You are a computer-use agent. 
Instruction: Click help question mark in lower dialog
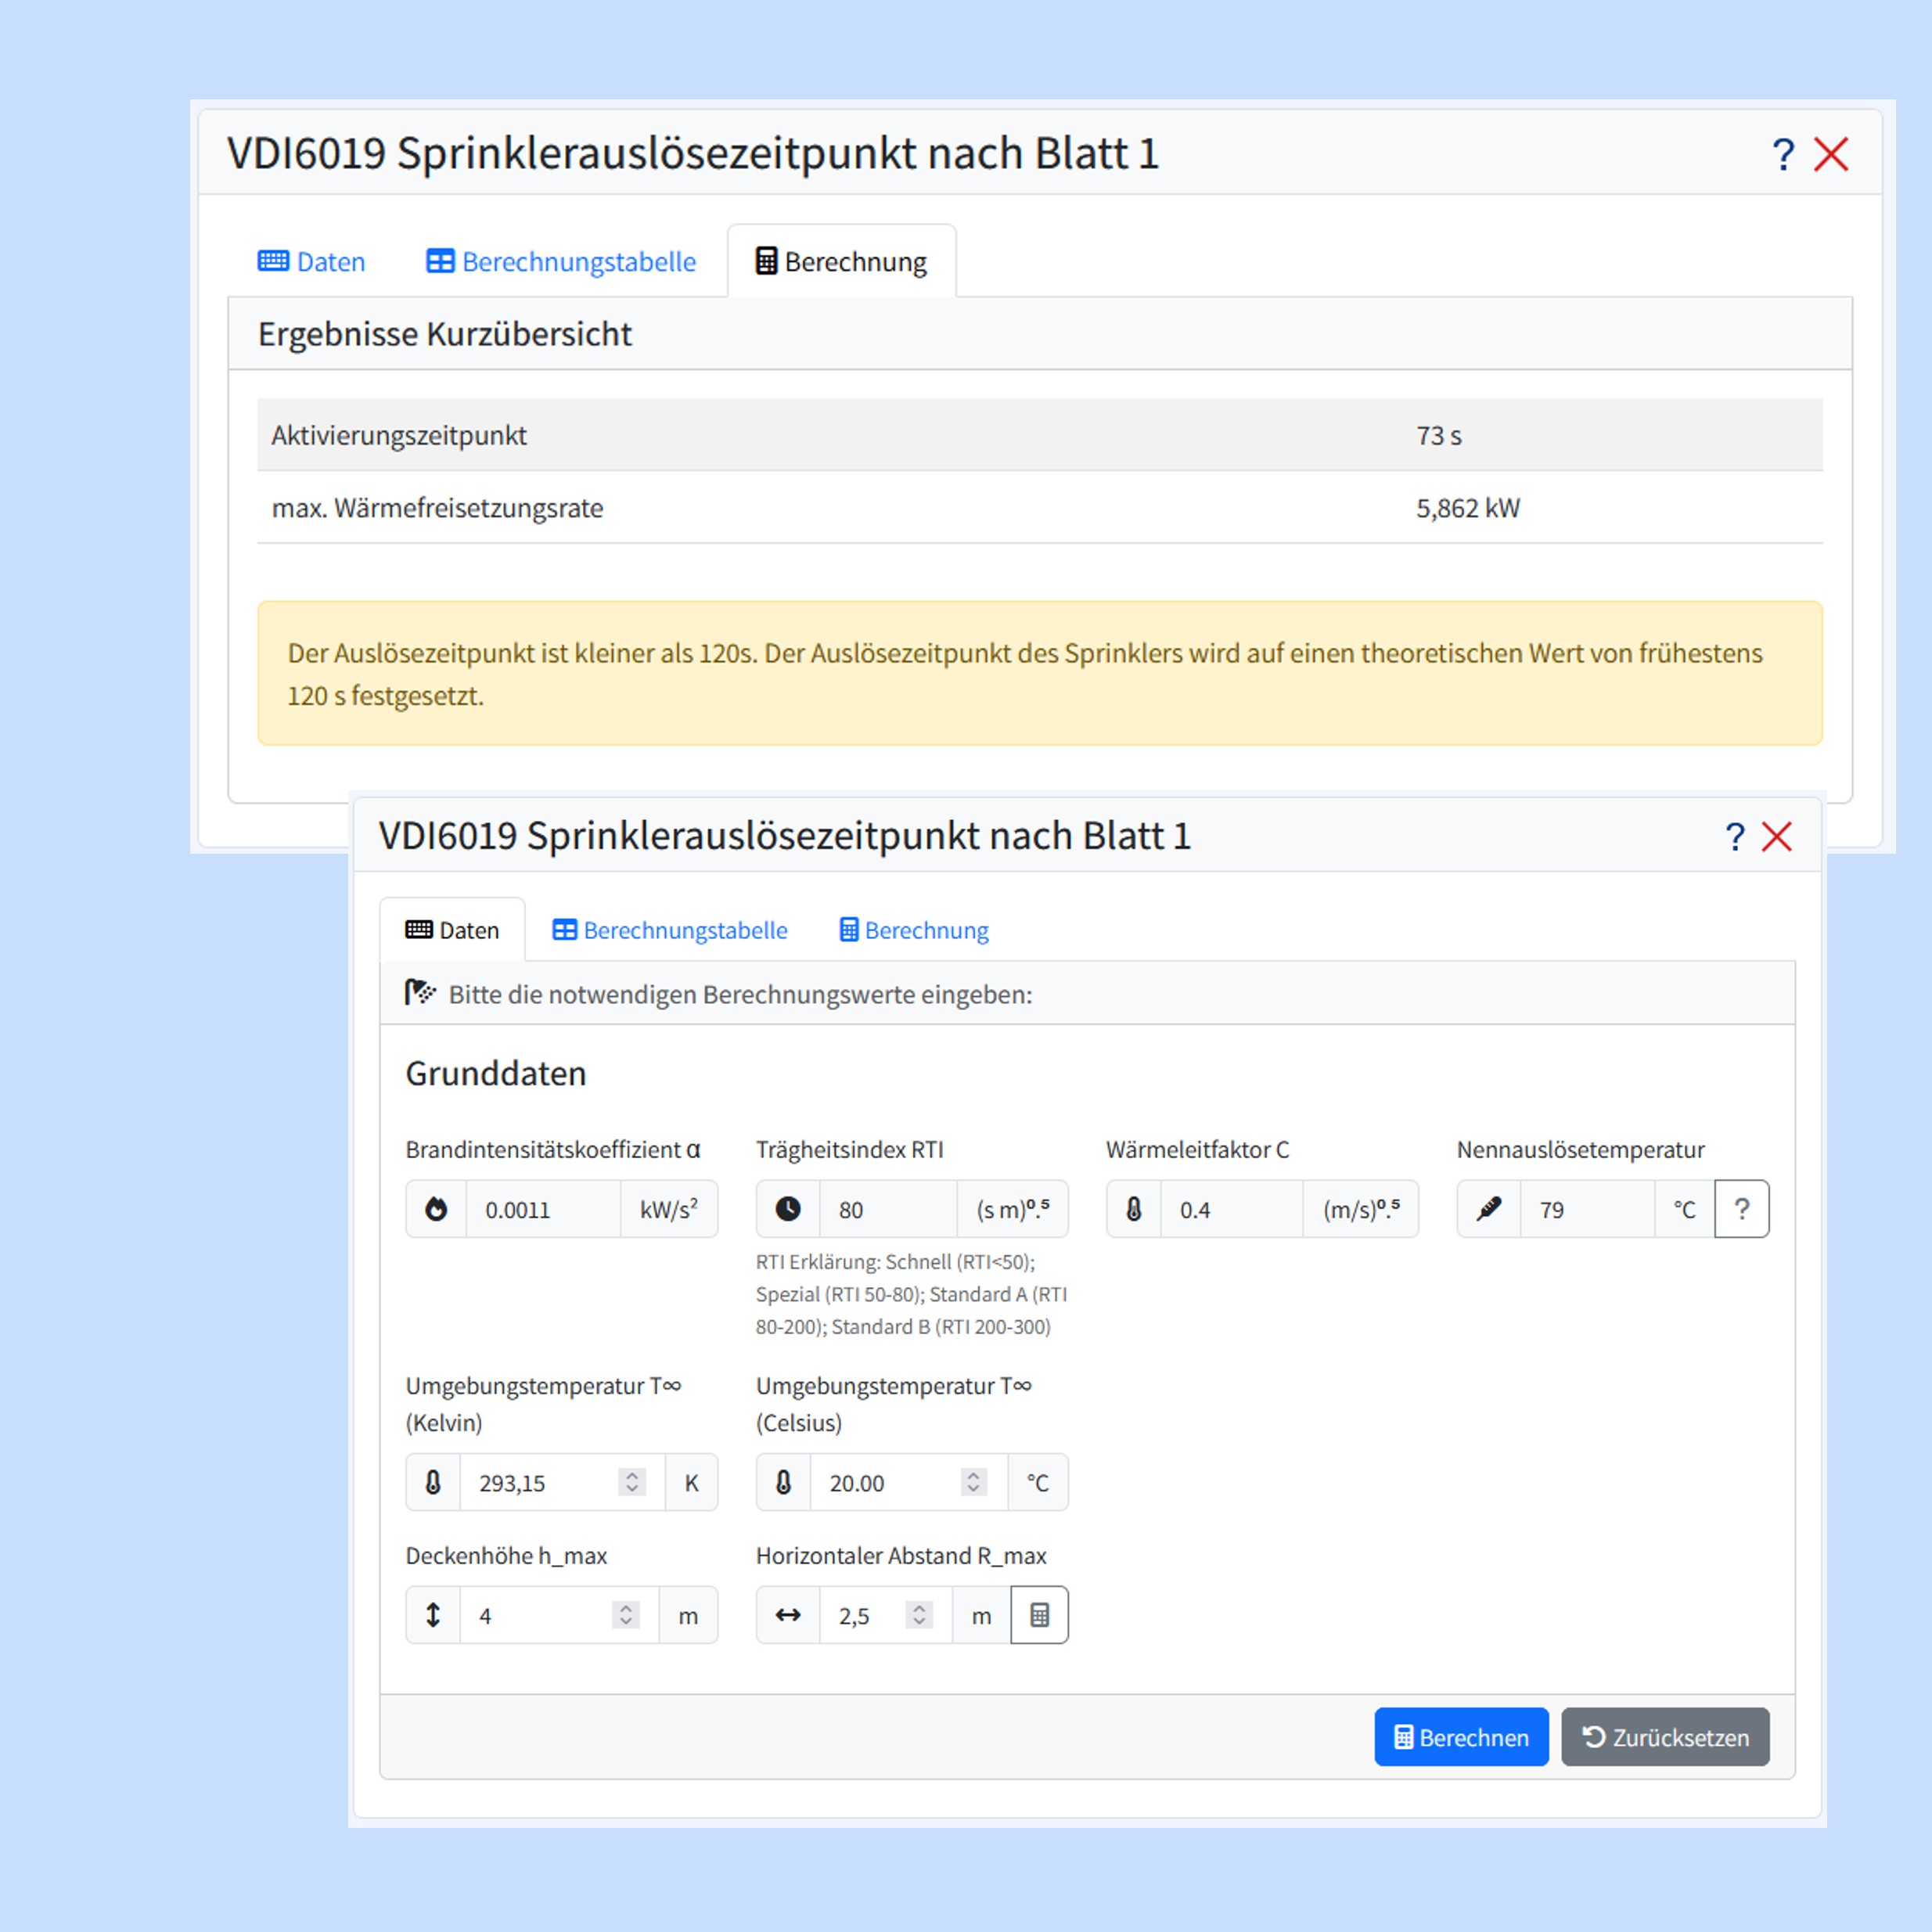[1735, 837]
